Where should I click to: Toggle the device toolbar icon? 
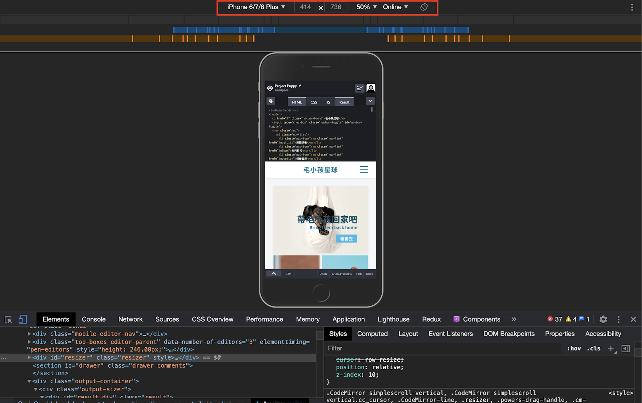22,319
